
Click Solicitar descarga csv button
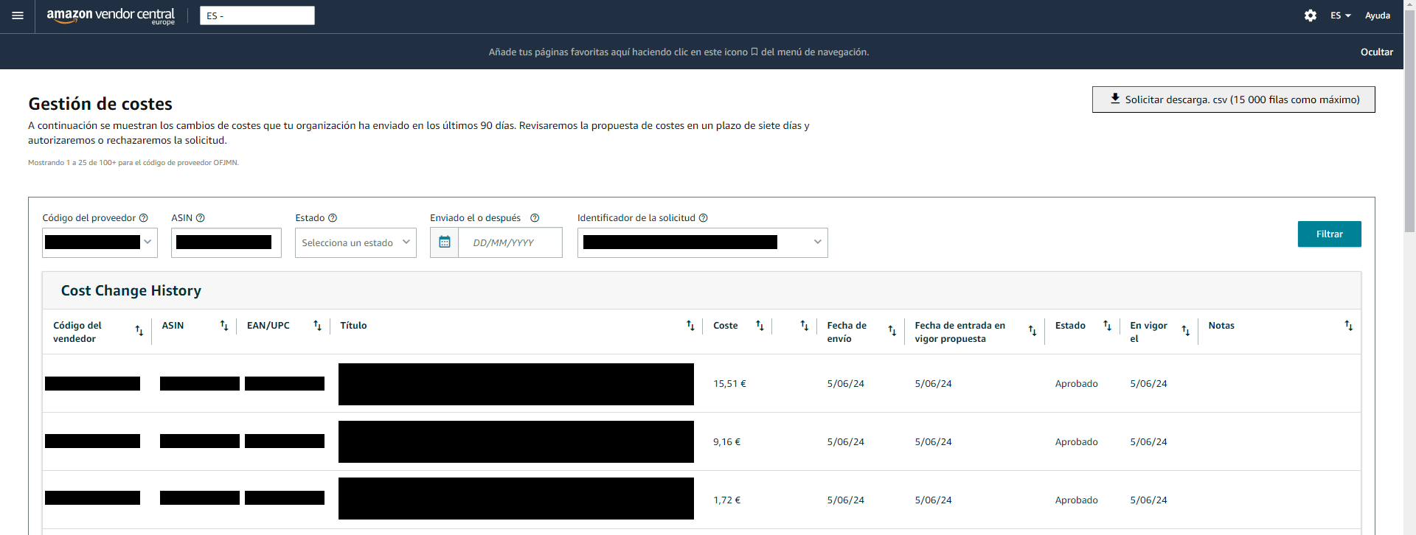(1234, 99)
